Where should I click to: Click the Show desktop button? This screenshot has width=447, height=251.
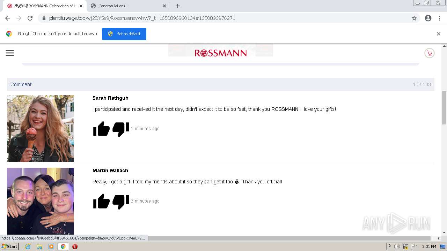pyautogui.click(x=443, y=246)
